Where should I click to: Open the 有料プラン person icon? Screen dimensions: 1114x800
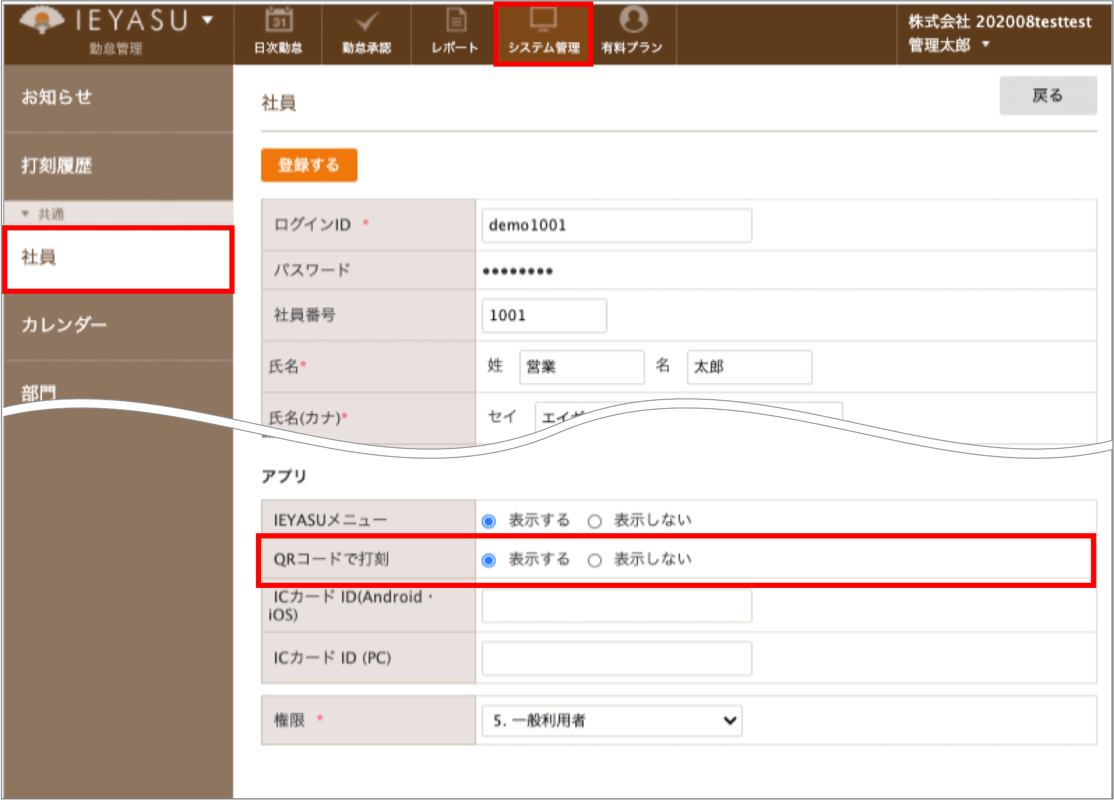click(633, 19)
